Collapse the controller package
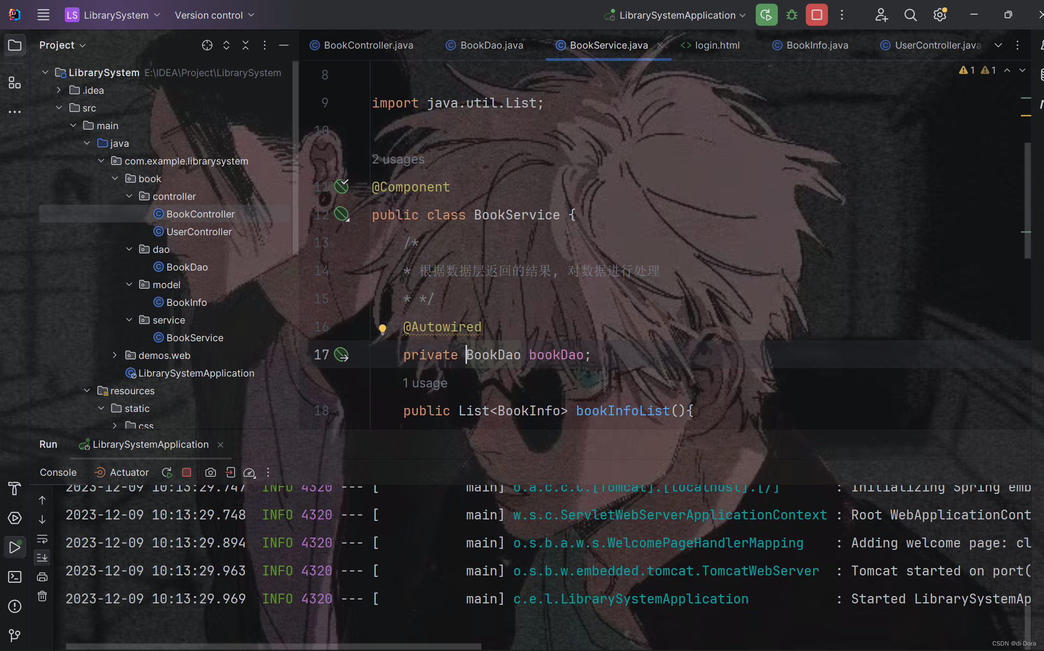This screenshot has height=651, width=1044. pos(129,196)
